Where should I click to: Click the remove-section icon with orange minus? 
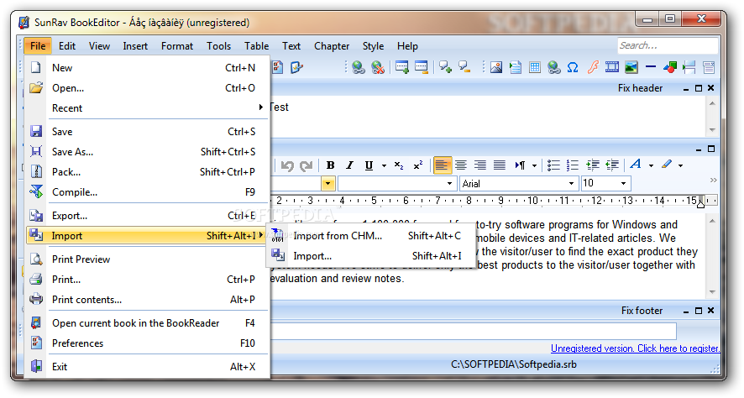tap(421, 67)
